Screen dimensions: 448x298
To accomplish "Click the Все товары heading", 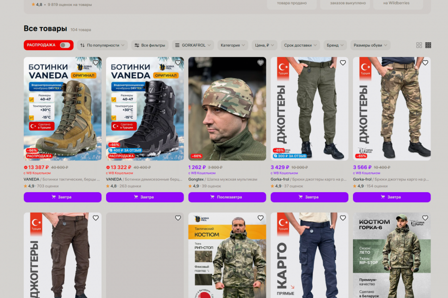I will coord(45,28).
